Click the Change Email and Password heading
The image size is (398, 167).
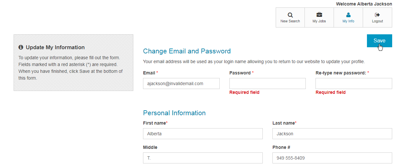click(187, 51)
